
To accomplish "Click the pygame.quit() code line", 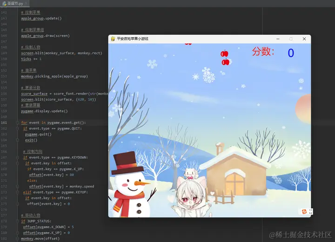I will click(x=38, y=134).
